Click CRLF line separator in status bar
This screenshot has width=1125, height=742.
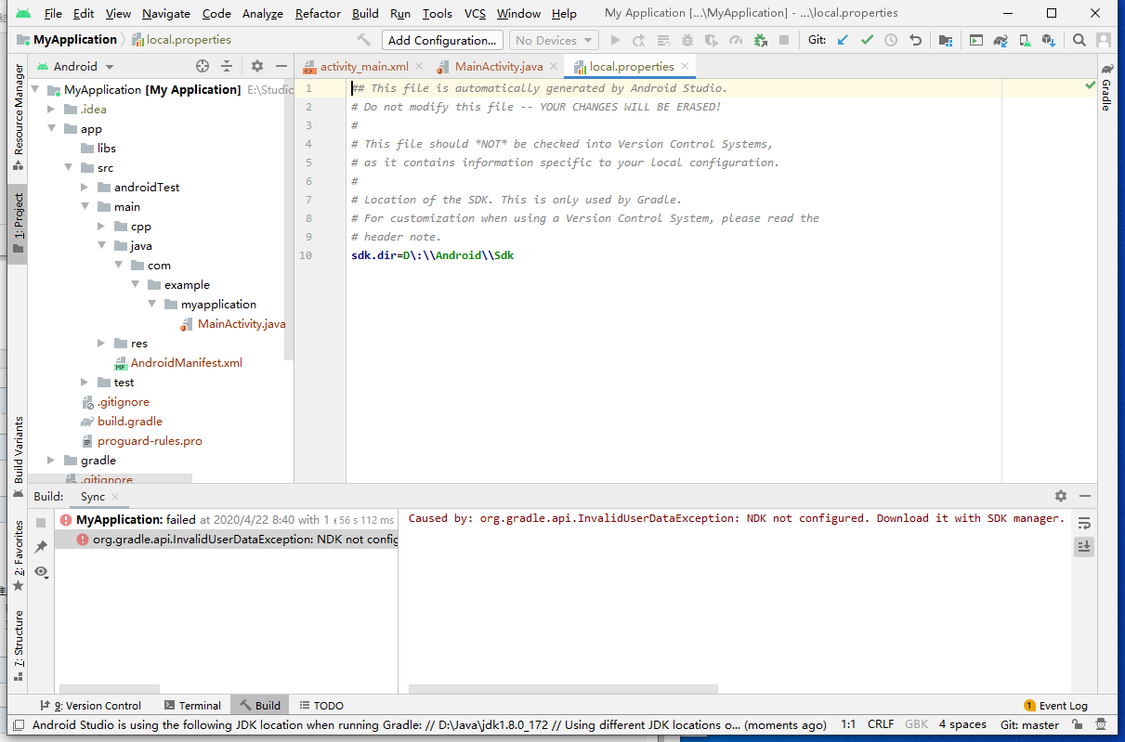pos(881,724)
